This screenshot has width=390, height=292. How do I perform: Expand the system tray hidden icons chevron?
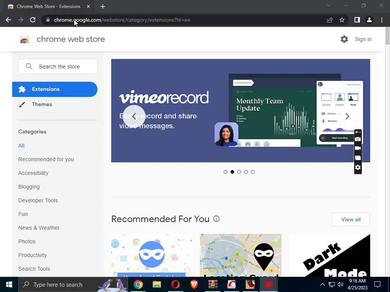[322, 284]
